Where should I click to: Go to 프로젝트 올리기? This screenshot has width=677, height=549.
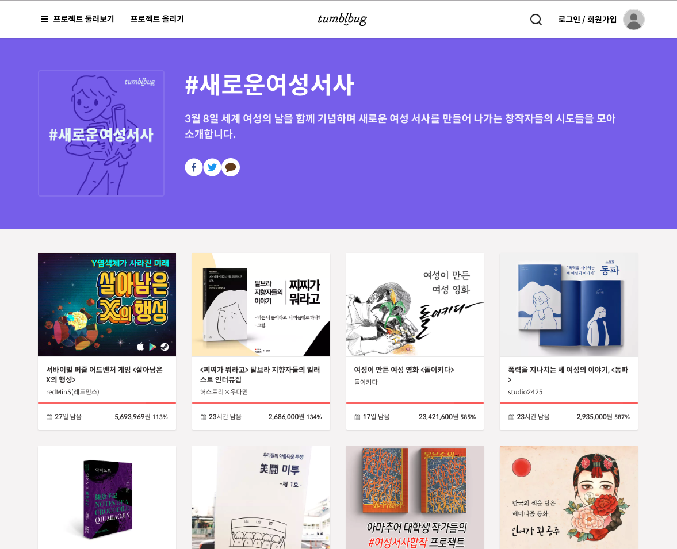coord(157,19)
